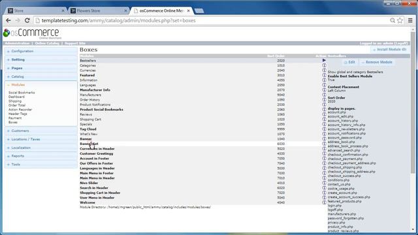
Task: Click the info icon in the Categories row
Action: (324, 65)
